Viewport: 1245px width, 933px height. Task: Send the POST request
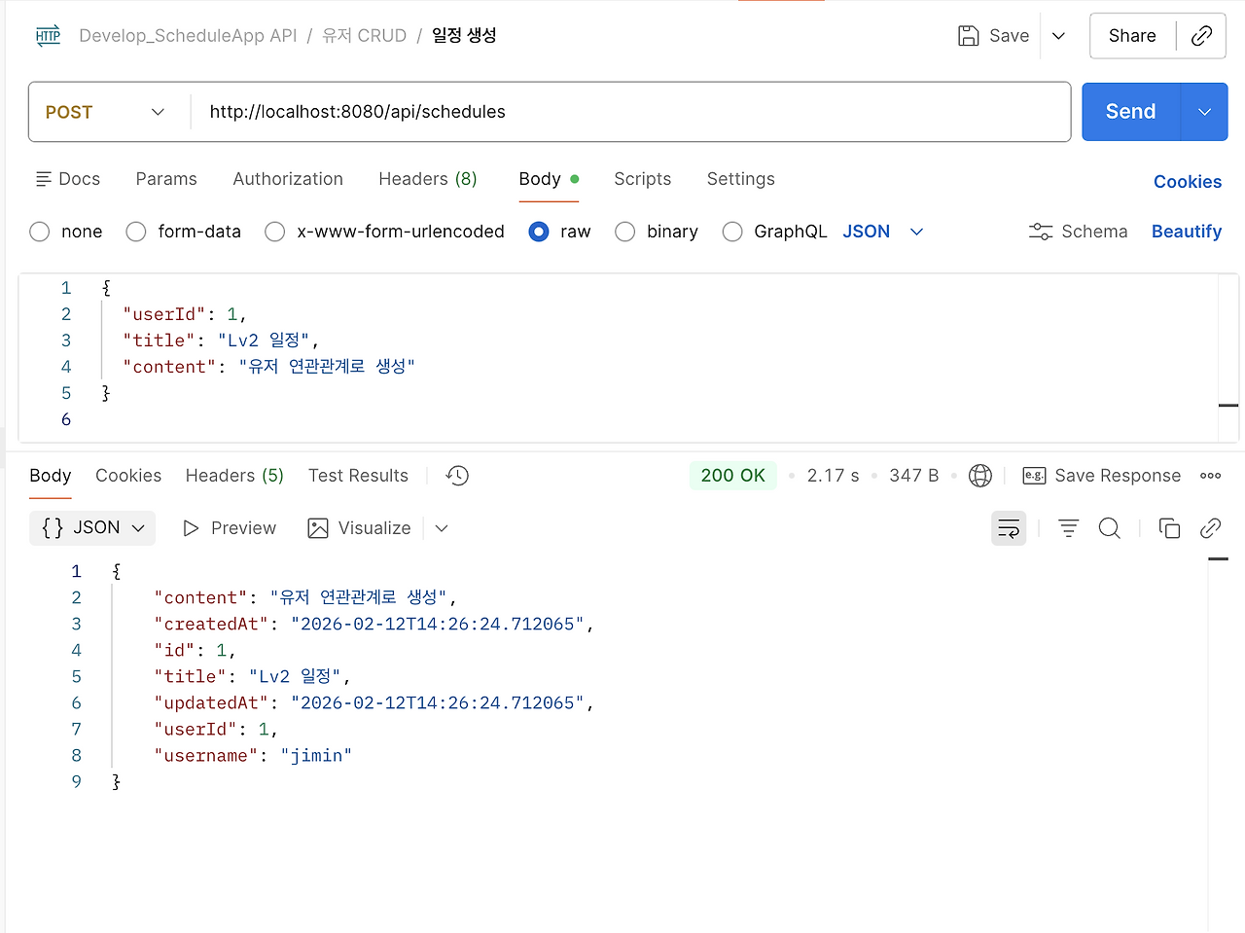pos(1131,112)
